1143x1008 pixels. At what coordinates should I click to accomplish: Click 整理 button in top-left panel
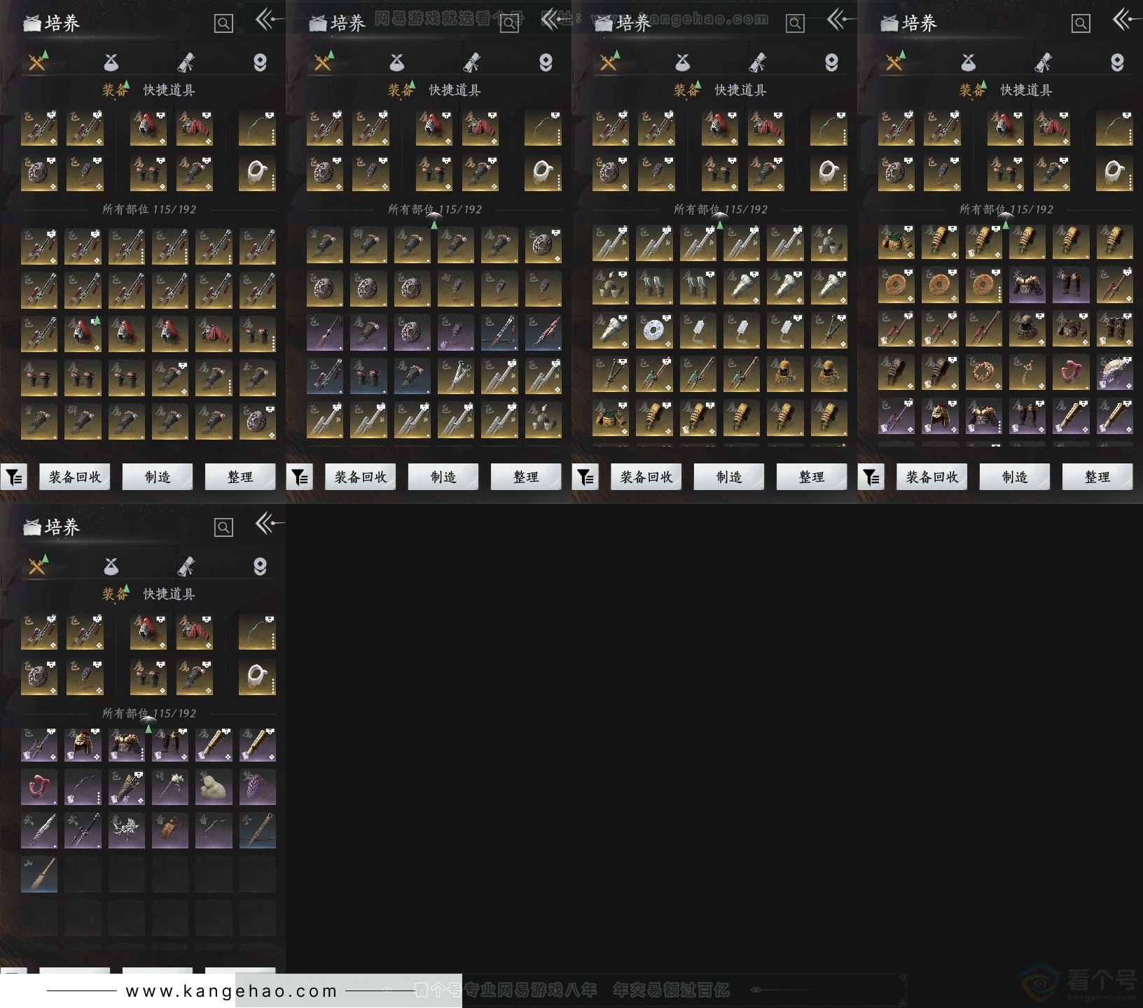[240, 477]
